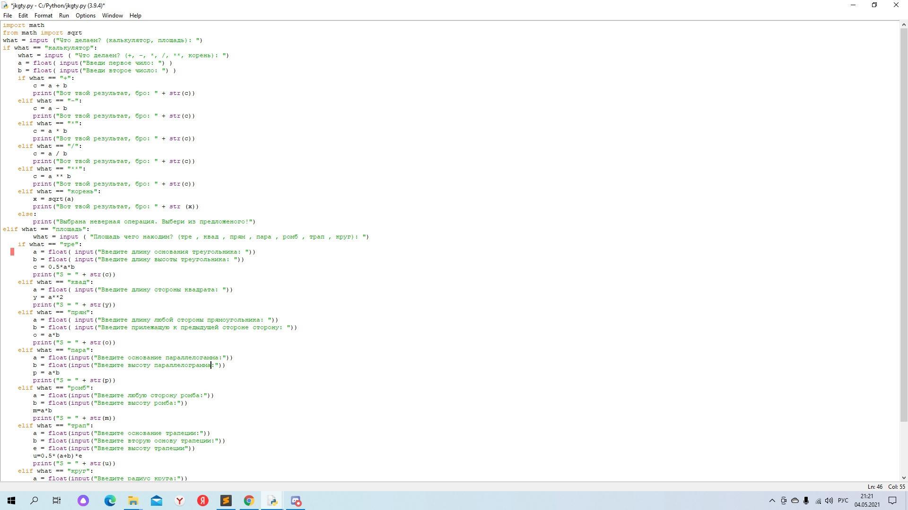Viewport: 908px width, 510px height.
Task: Open Sublime Text from the taskbar
Action: click(x=226, y=501)
